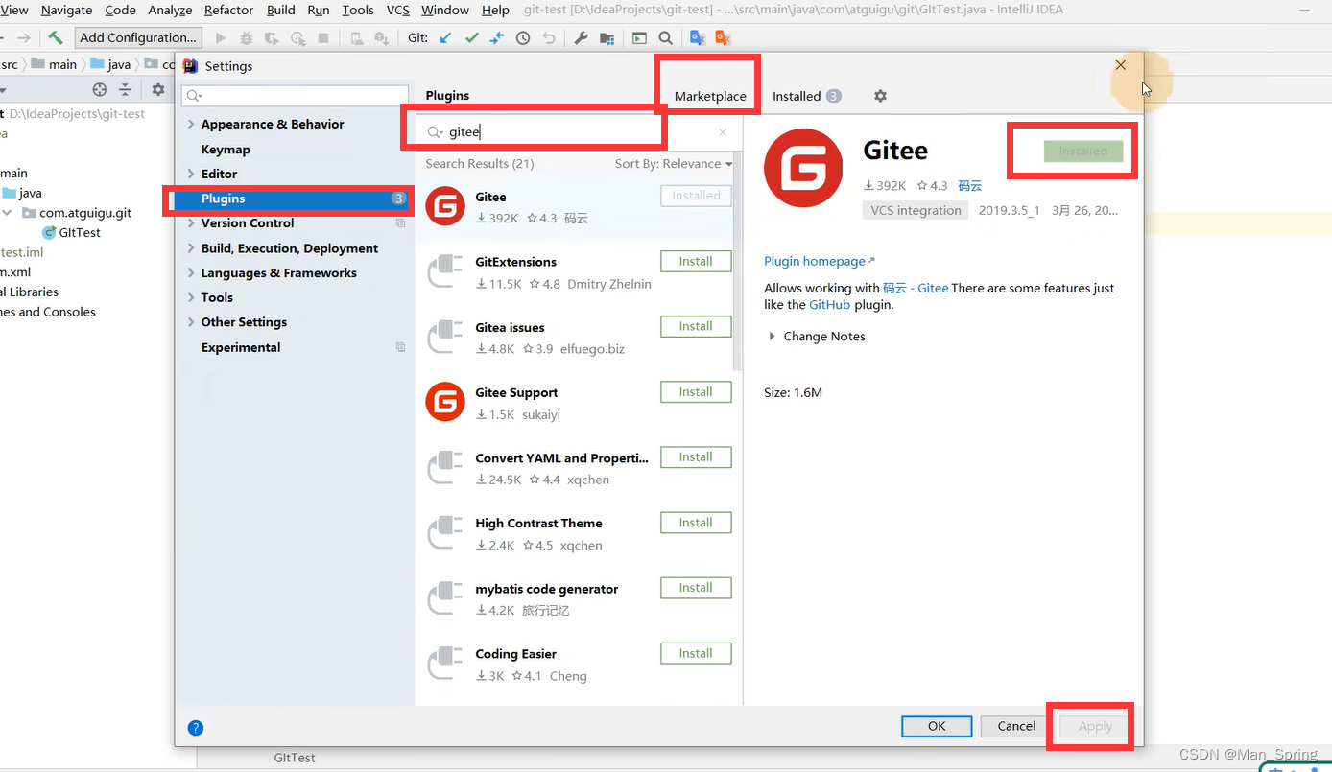Viewport: 1332px width, 772px height.
Task: Open the VCS menu
Action: point(397,10)
